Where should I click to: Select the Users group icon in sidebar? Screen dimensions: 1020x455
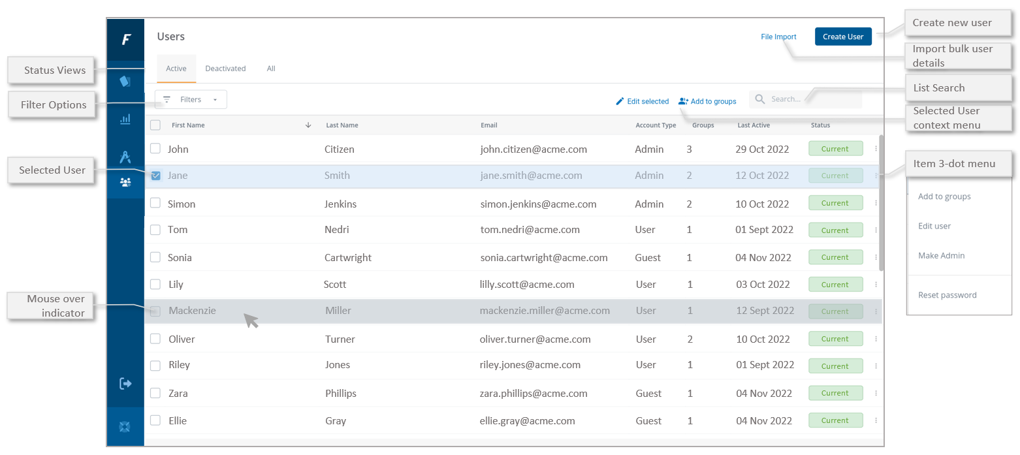pyautogui.click(x=125, y=183)
